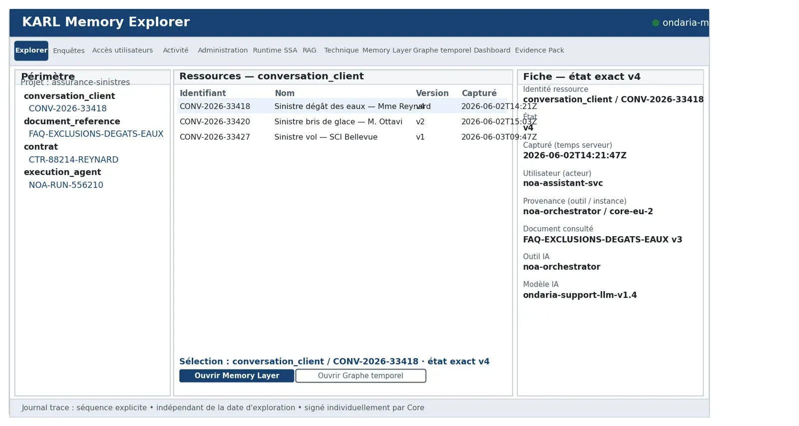799x426 pixels.
Task: Click the execution_agent tree heading
Action: 62,172
